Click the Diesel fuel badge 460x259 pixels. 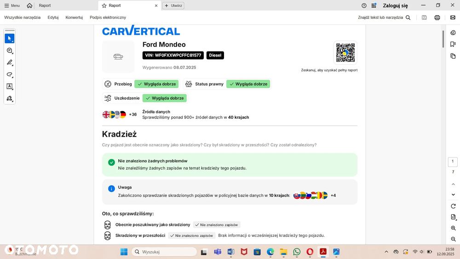coord(215,55)
